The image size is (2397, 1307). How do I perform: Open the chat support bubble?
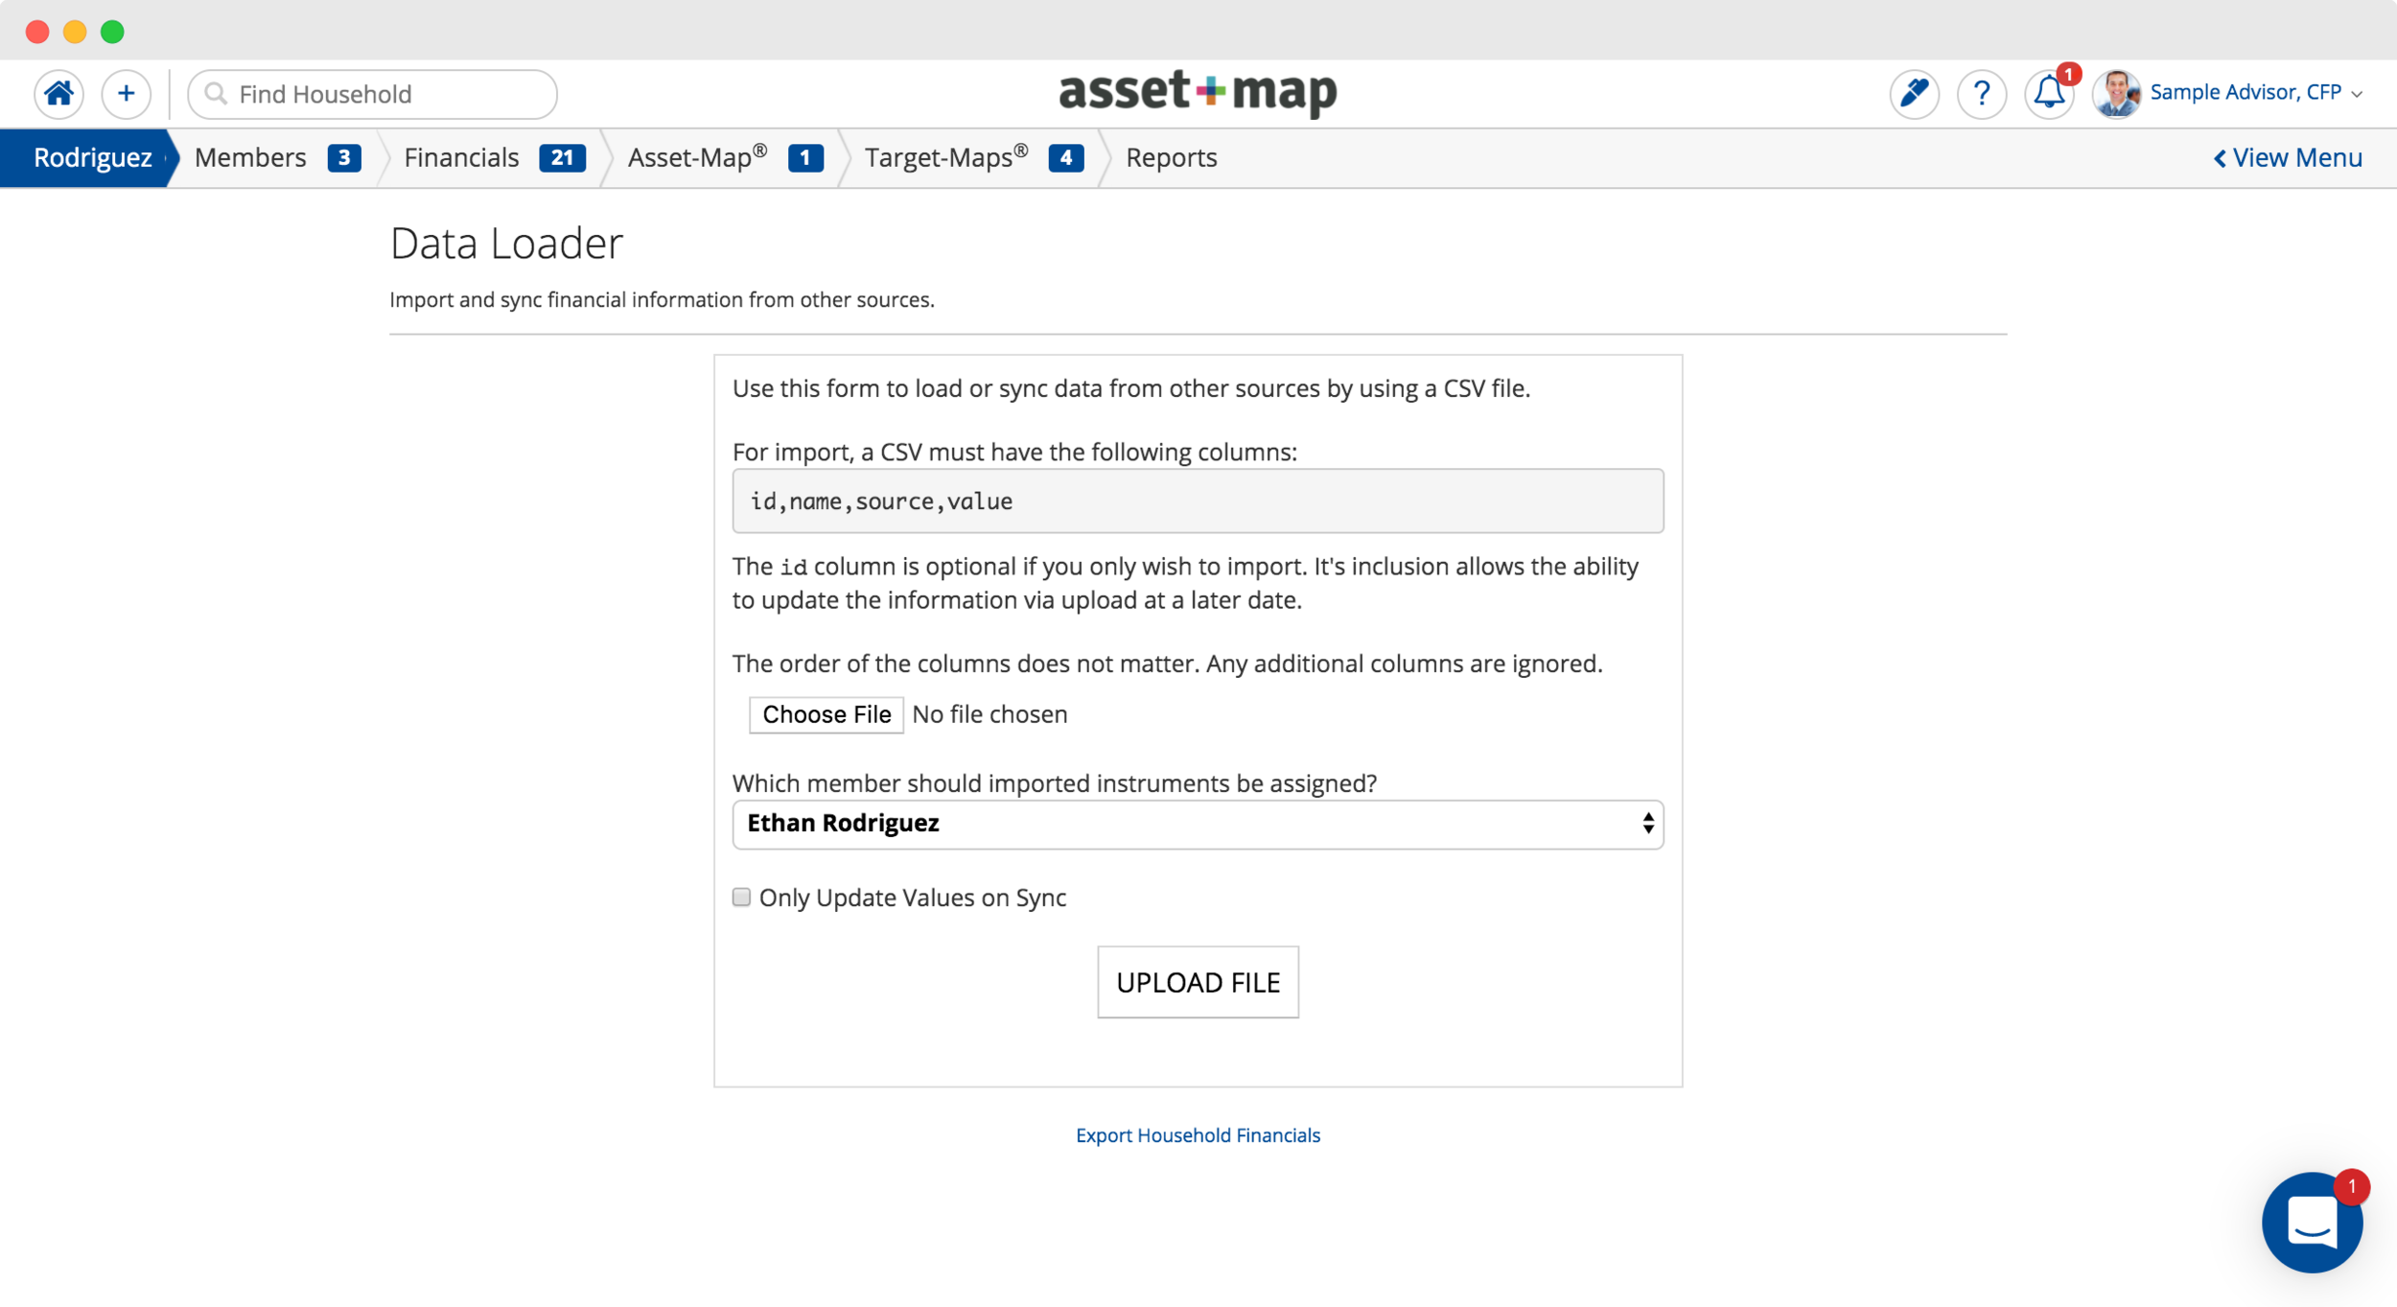click(2312, 1223)
